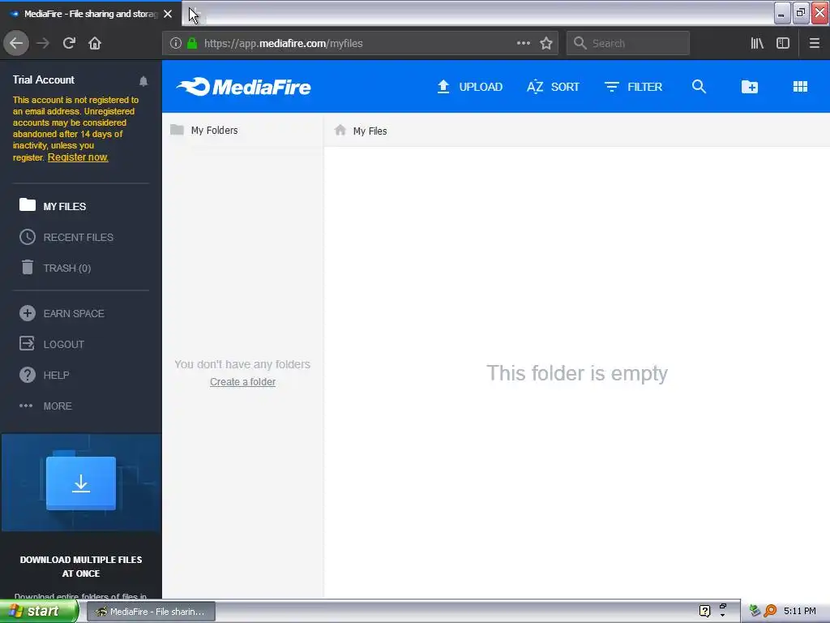Click the My Files breadcrumb label
Image resolution: width=830 pixels, height=623 pixels.
pyautogui.click(x=370, y=131)
